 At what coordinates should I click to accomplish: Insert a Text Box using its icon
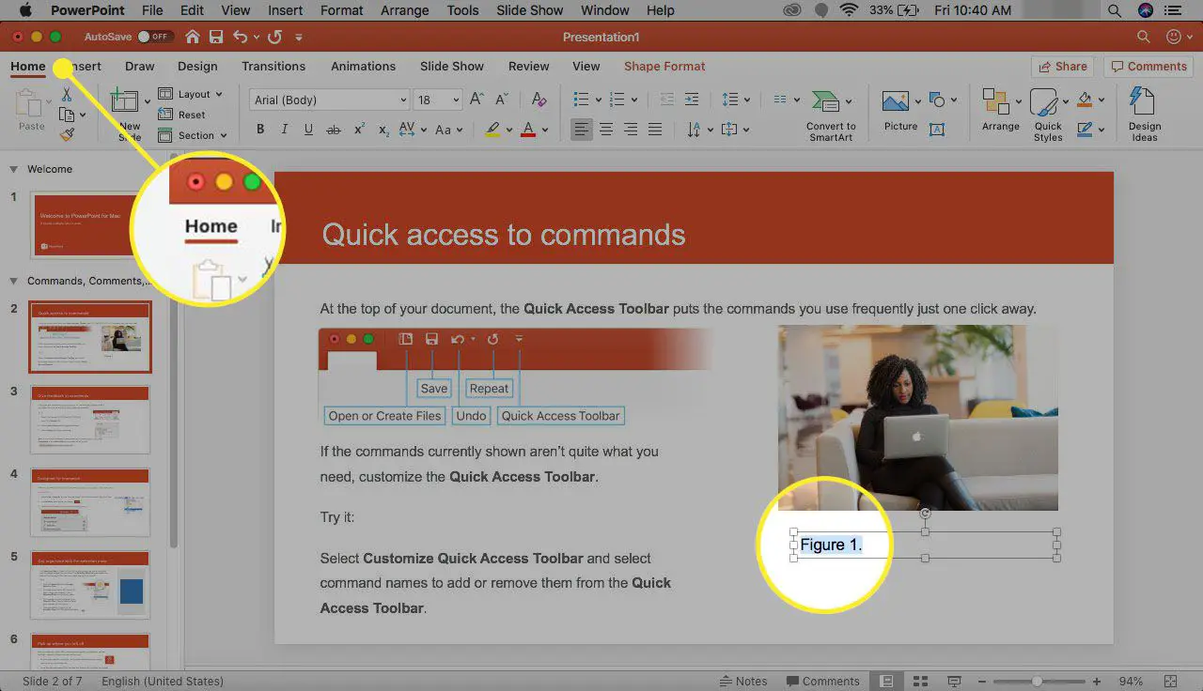pos(937,130)
